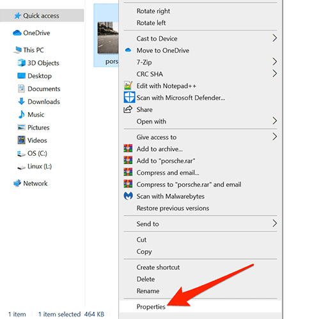
Task: Click WinRAR icon beside Add to archive
Action: (128, 149)
